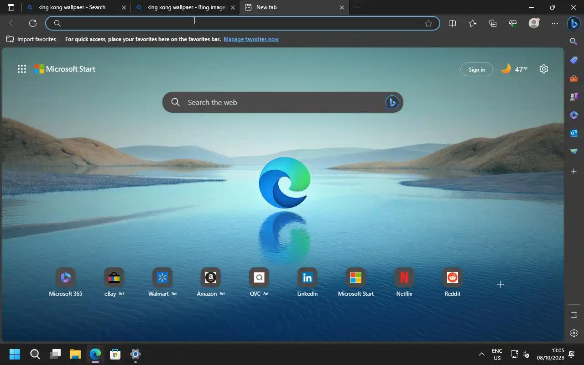Image resolution: width=584 pixels, height=365 pixels.
Task: Close the 'New tab' tab
Action: click(342, 7)
